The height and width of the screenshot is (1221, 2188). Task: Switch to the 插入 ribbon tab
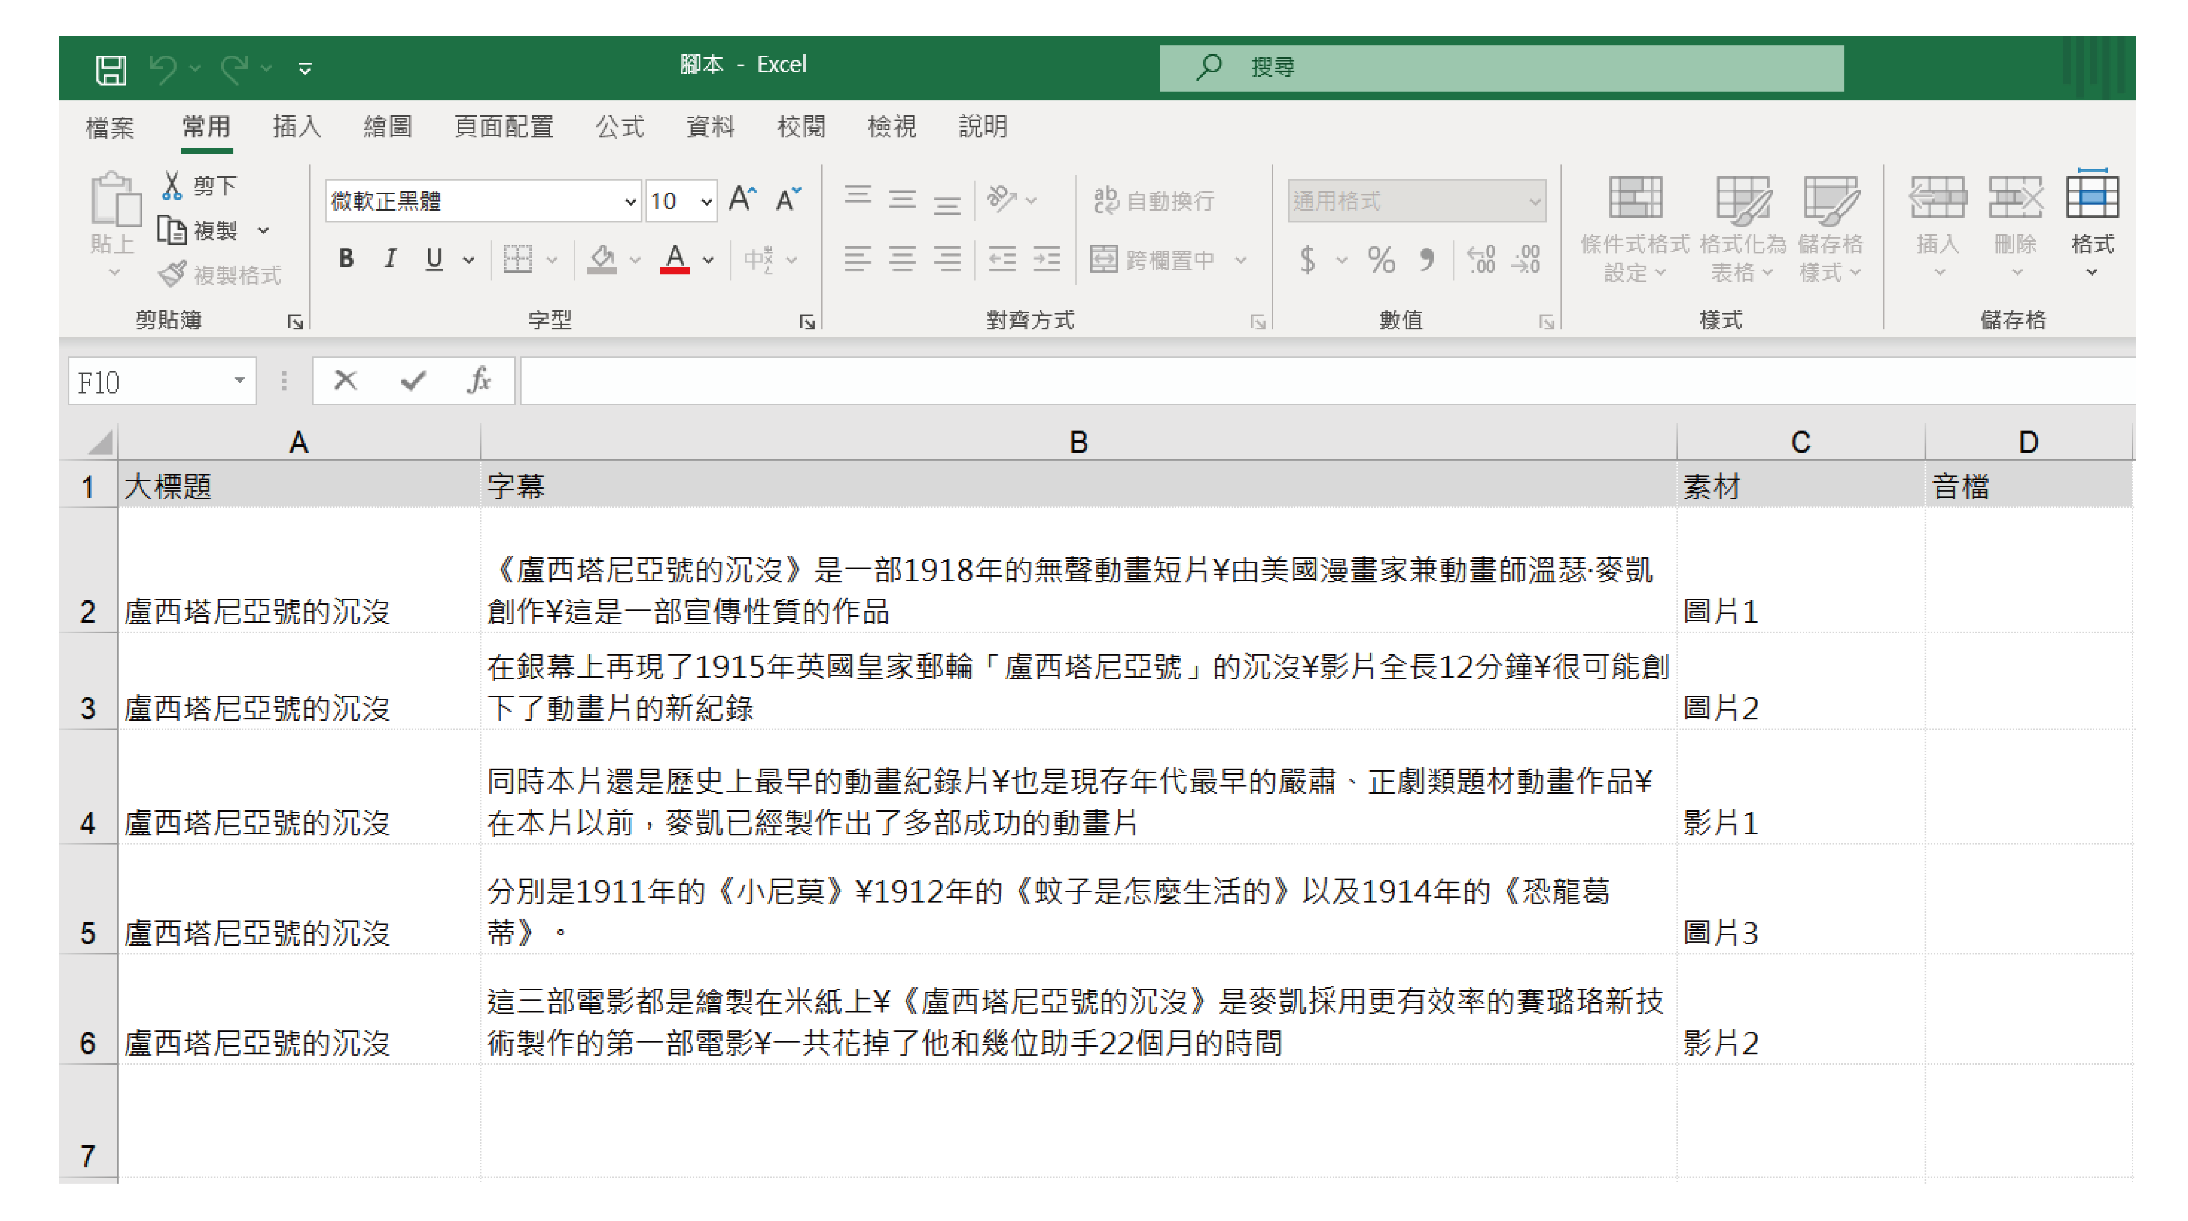(297, 127)
